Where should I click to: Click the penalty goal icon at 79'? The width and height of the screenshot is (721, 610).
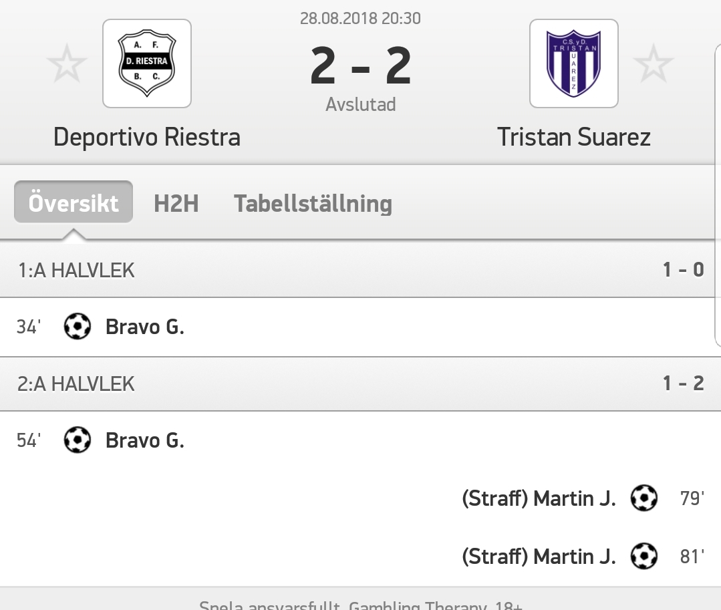click(643, 498)
